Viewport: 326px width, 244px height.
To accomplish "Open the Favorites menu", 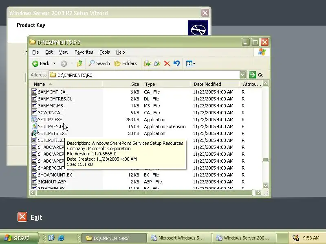I will point(84,52).
